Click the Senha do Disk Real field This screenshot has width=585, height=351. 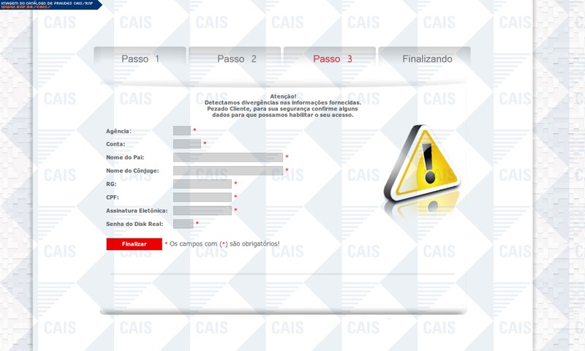tap(184, 224)
